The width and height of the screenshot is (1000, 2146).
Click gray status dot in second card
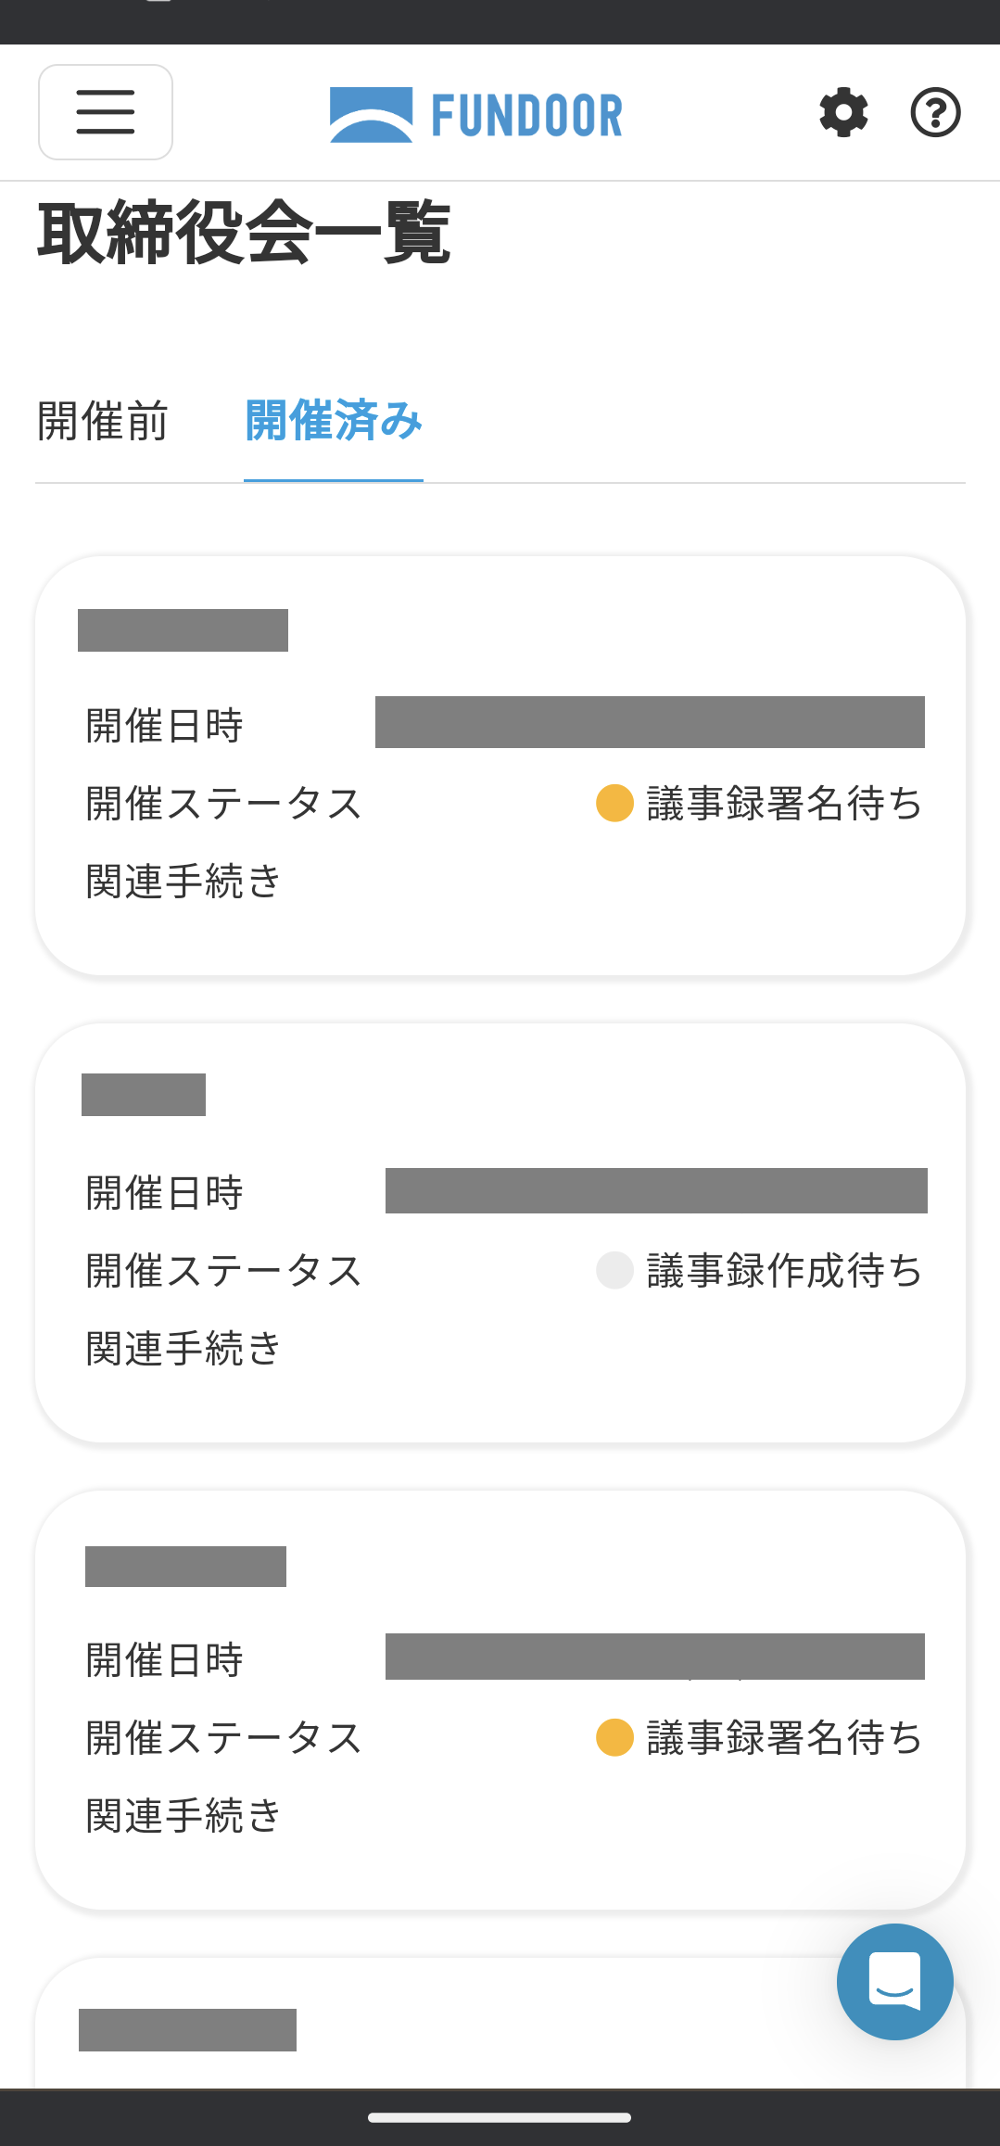pos(614,1270)
